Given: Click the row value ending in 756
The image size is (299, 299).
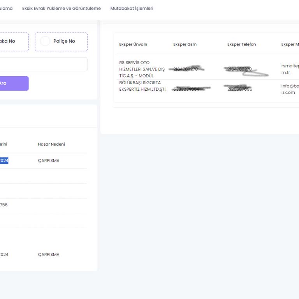Looking at the screenshot, I should click(x=4, y=205).
